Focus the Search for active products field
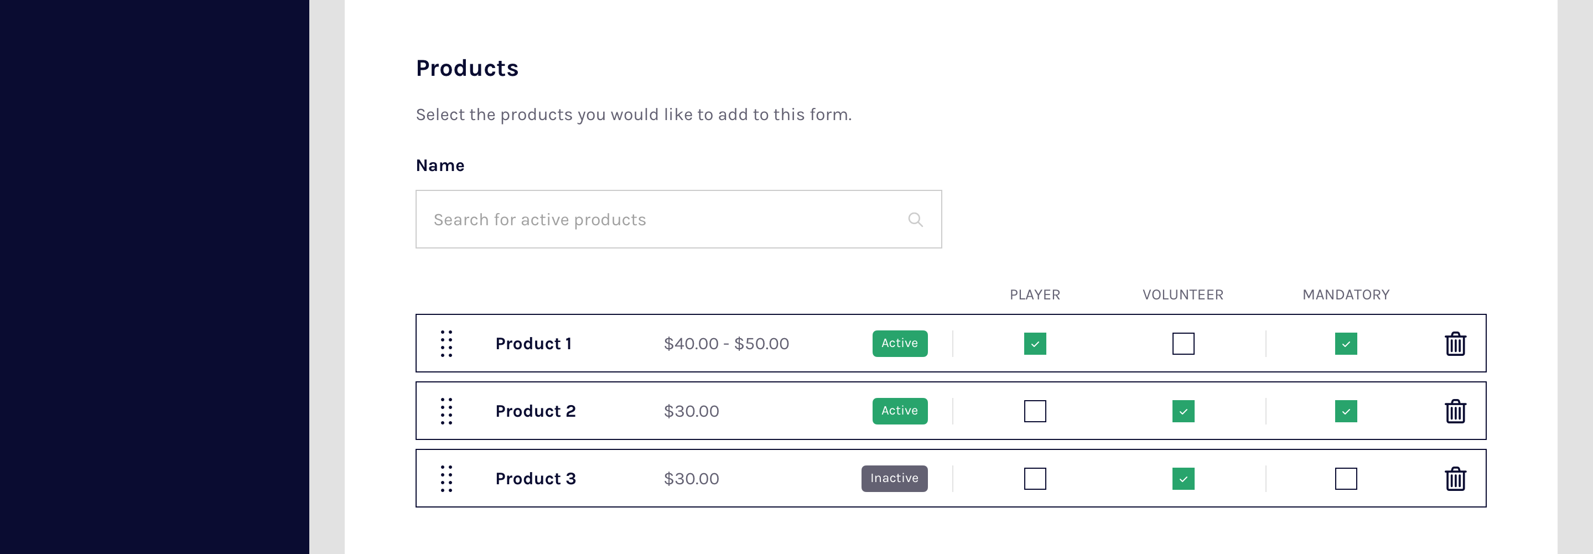The width and height of the screenshot is (1593, 554). pyautogui.click(x=662, y=220)
